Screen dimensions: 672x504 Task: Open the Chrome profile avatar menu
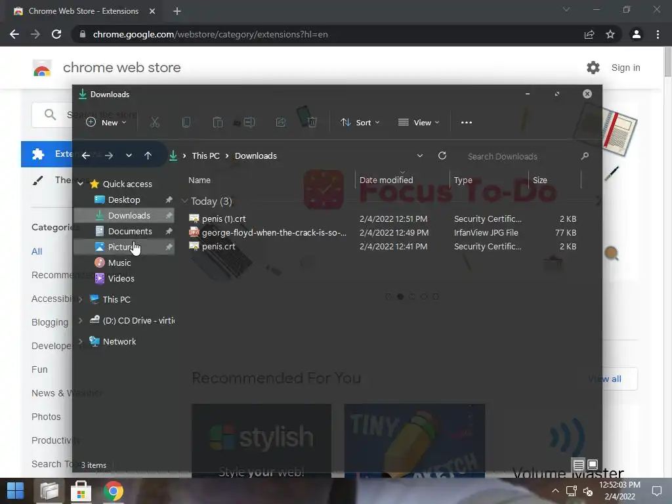coord(637,34)
